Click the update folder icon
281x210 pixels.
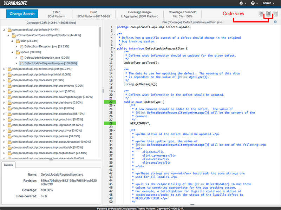(x=18, y=52)
